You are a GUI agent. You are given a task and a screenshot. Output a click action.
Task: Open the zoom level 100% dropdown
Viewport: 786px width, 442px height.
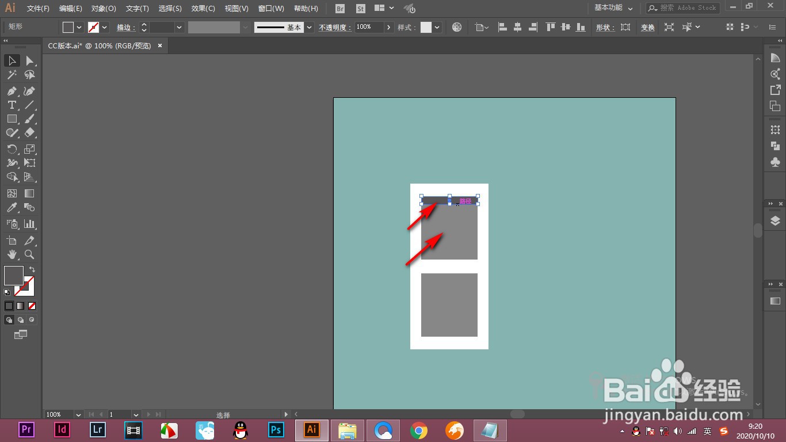[78, 414]
